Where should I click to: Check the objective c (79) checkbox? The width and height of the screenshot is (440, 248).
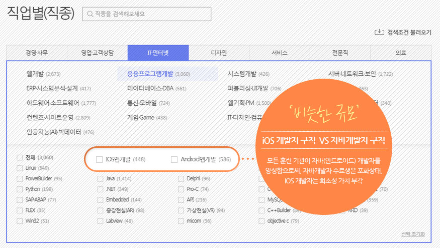(261, 221)
